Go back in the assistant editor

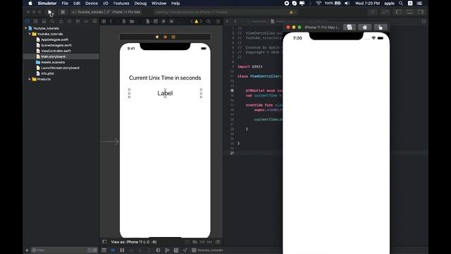pos(235,21)
